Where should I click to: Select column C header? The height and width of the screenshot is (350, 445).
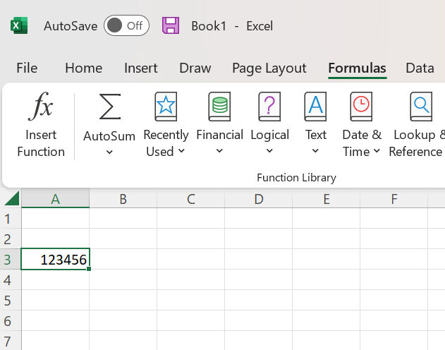190,199
